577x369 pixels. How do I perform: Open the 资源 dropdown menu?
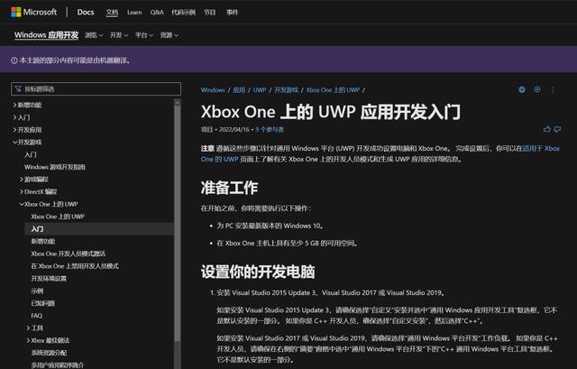click(168, 35)
